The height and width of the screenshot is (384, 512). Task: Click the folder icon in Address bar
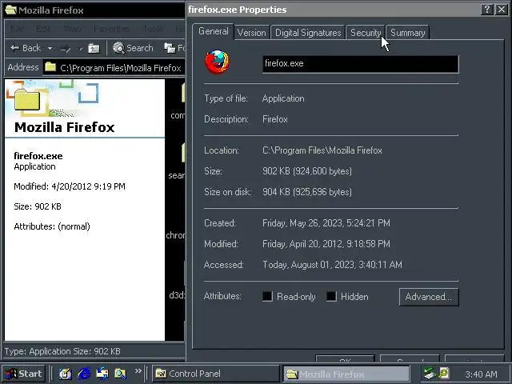click(x=50, y=67)
